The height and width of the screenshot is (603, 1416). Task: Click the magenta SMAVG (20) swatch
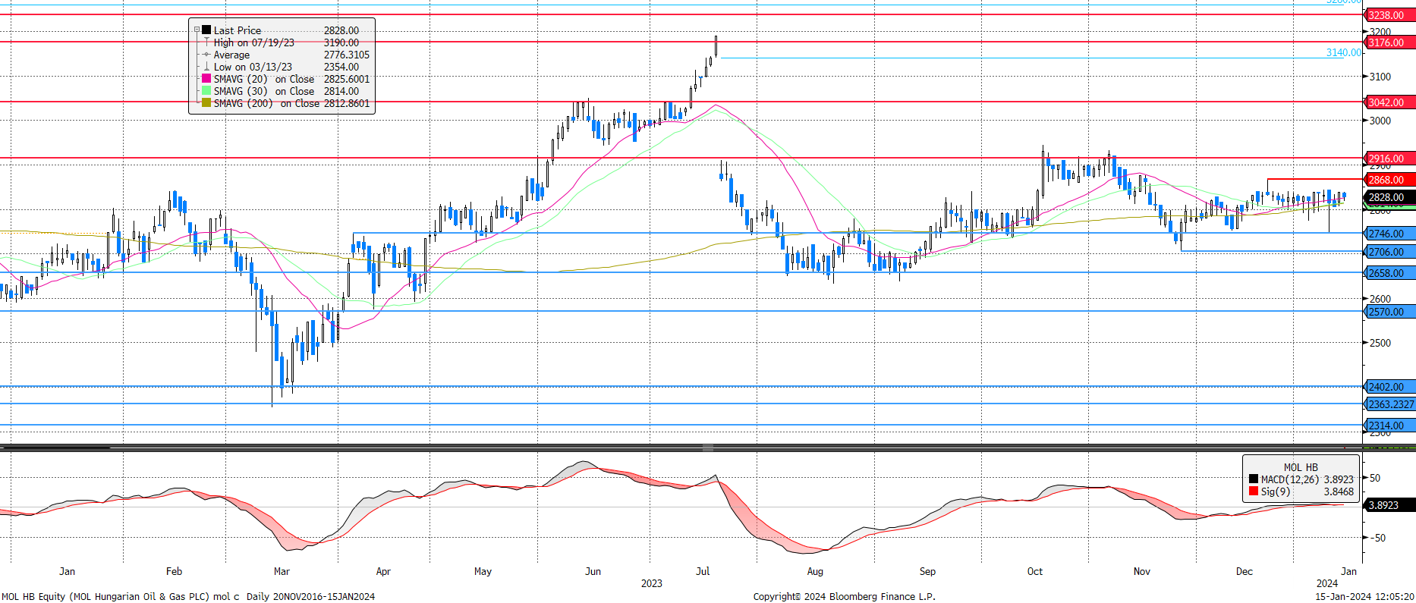click(206, 79)
